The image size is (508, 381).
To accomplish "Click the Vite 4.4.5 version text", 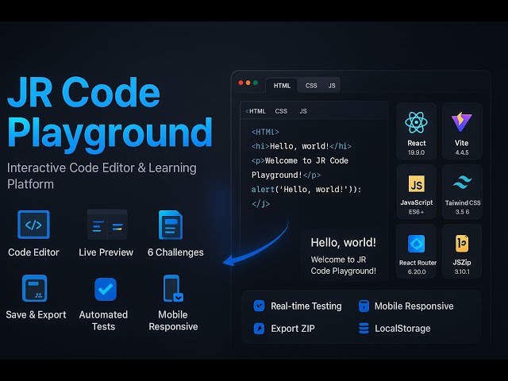I will (x=462, y=152).
